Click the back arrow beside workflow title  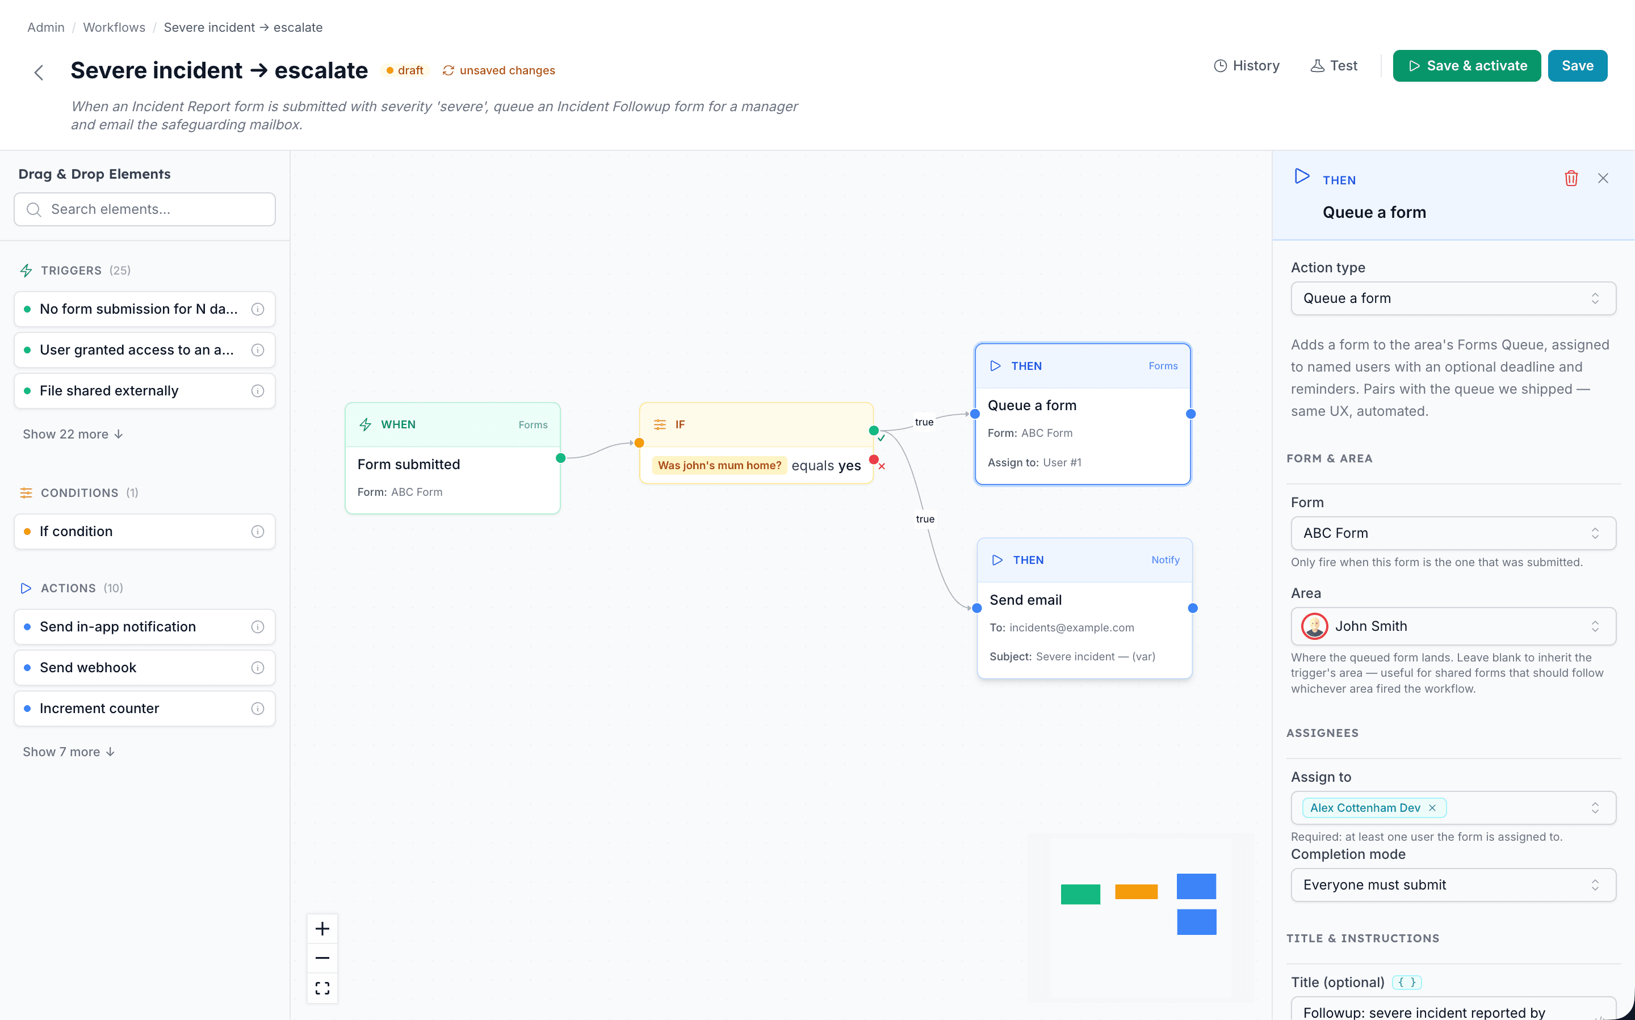[x=39, y=72]
